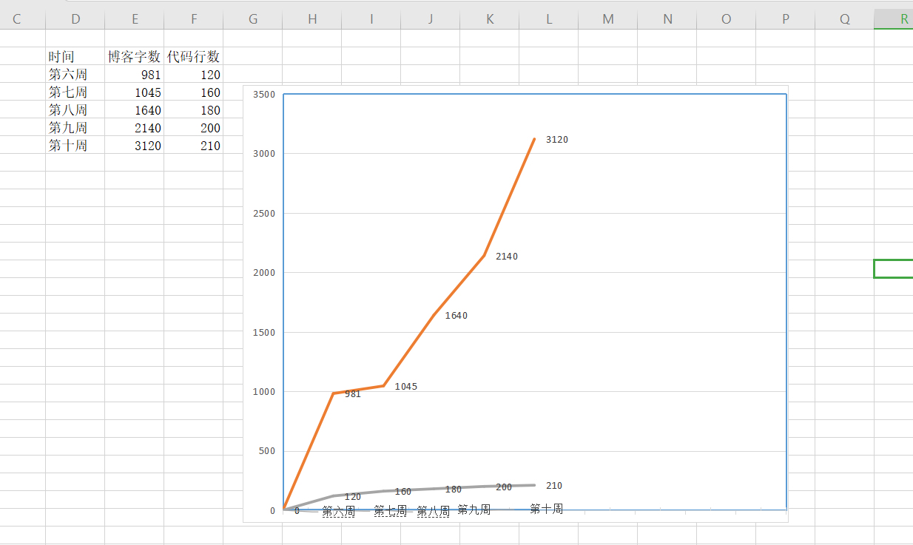Image resolution: width=913 pixels, height=545 pixels.
Task: Select column header L
Action: pos(548,19)
